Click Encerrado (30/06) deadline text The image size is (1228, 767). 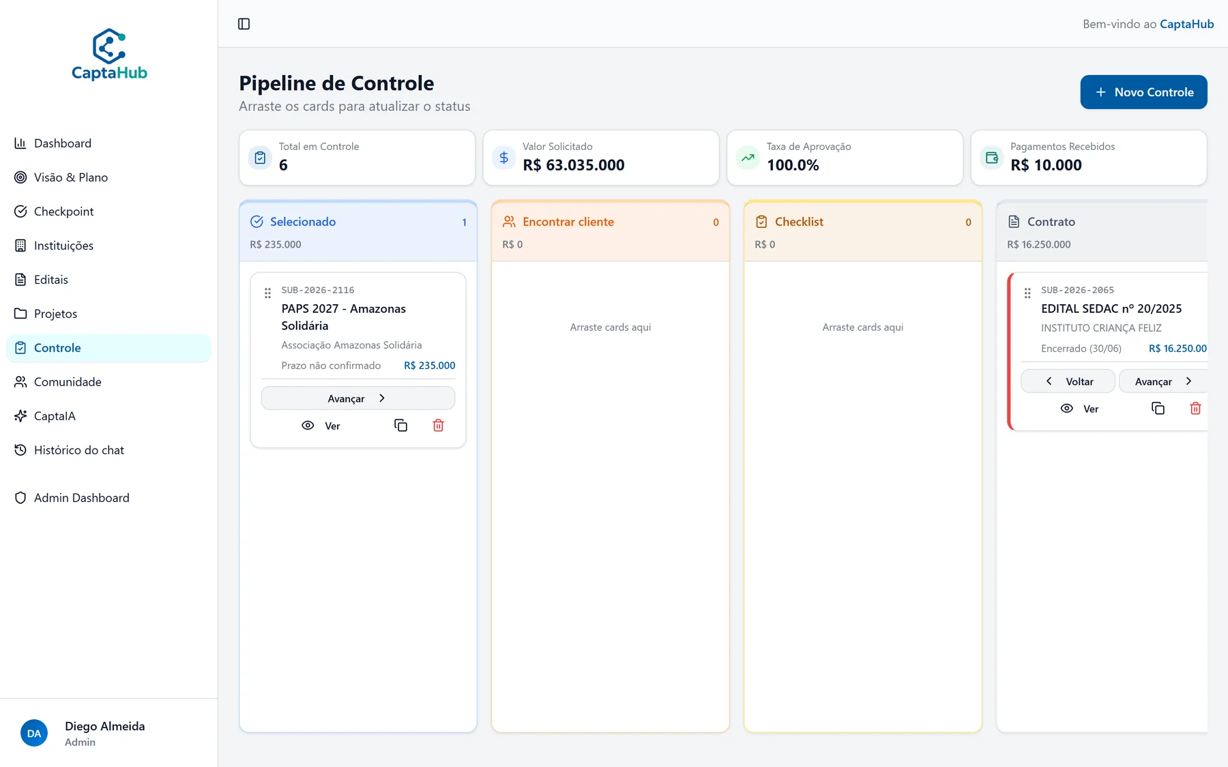(x=1081, y=348)
